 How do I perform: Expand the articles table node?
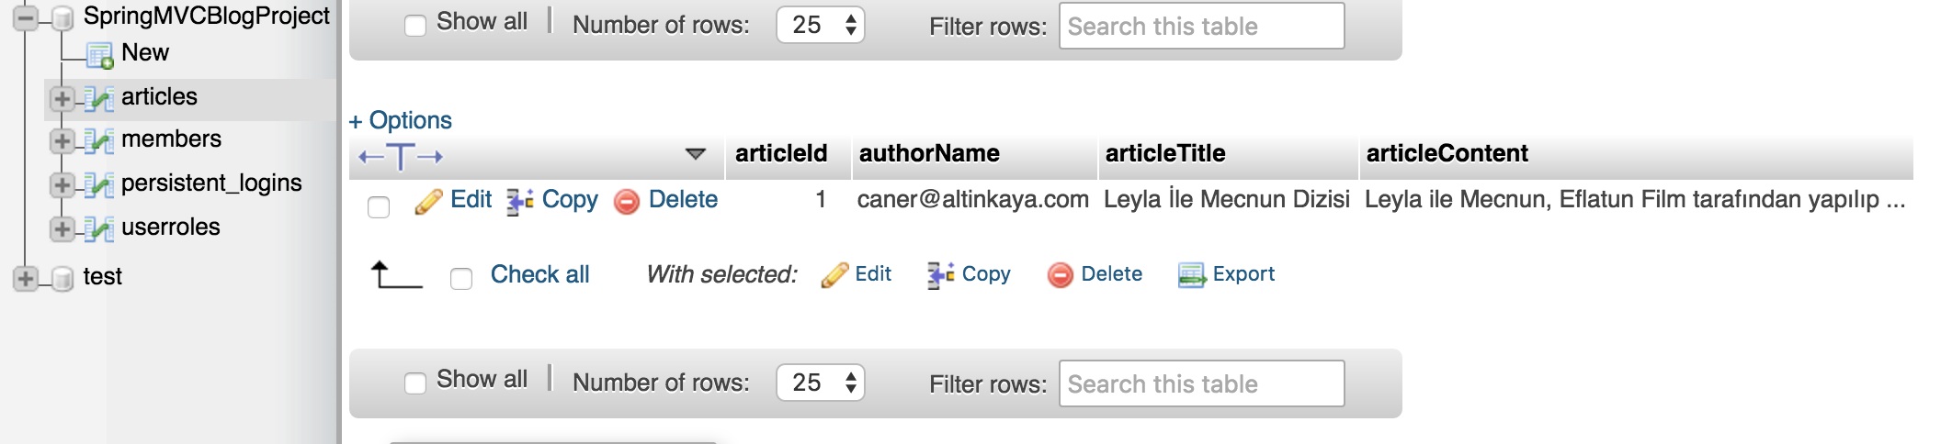click(62, 98)
